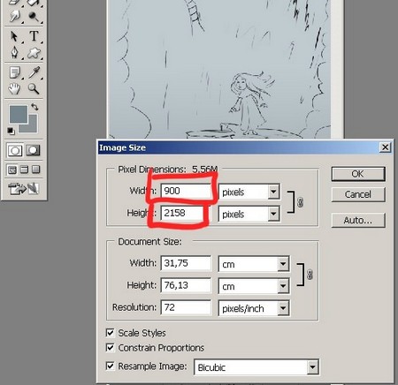Click Resolution field showing 72
398x385 pixels.
tap(186, 307)
